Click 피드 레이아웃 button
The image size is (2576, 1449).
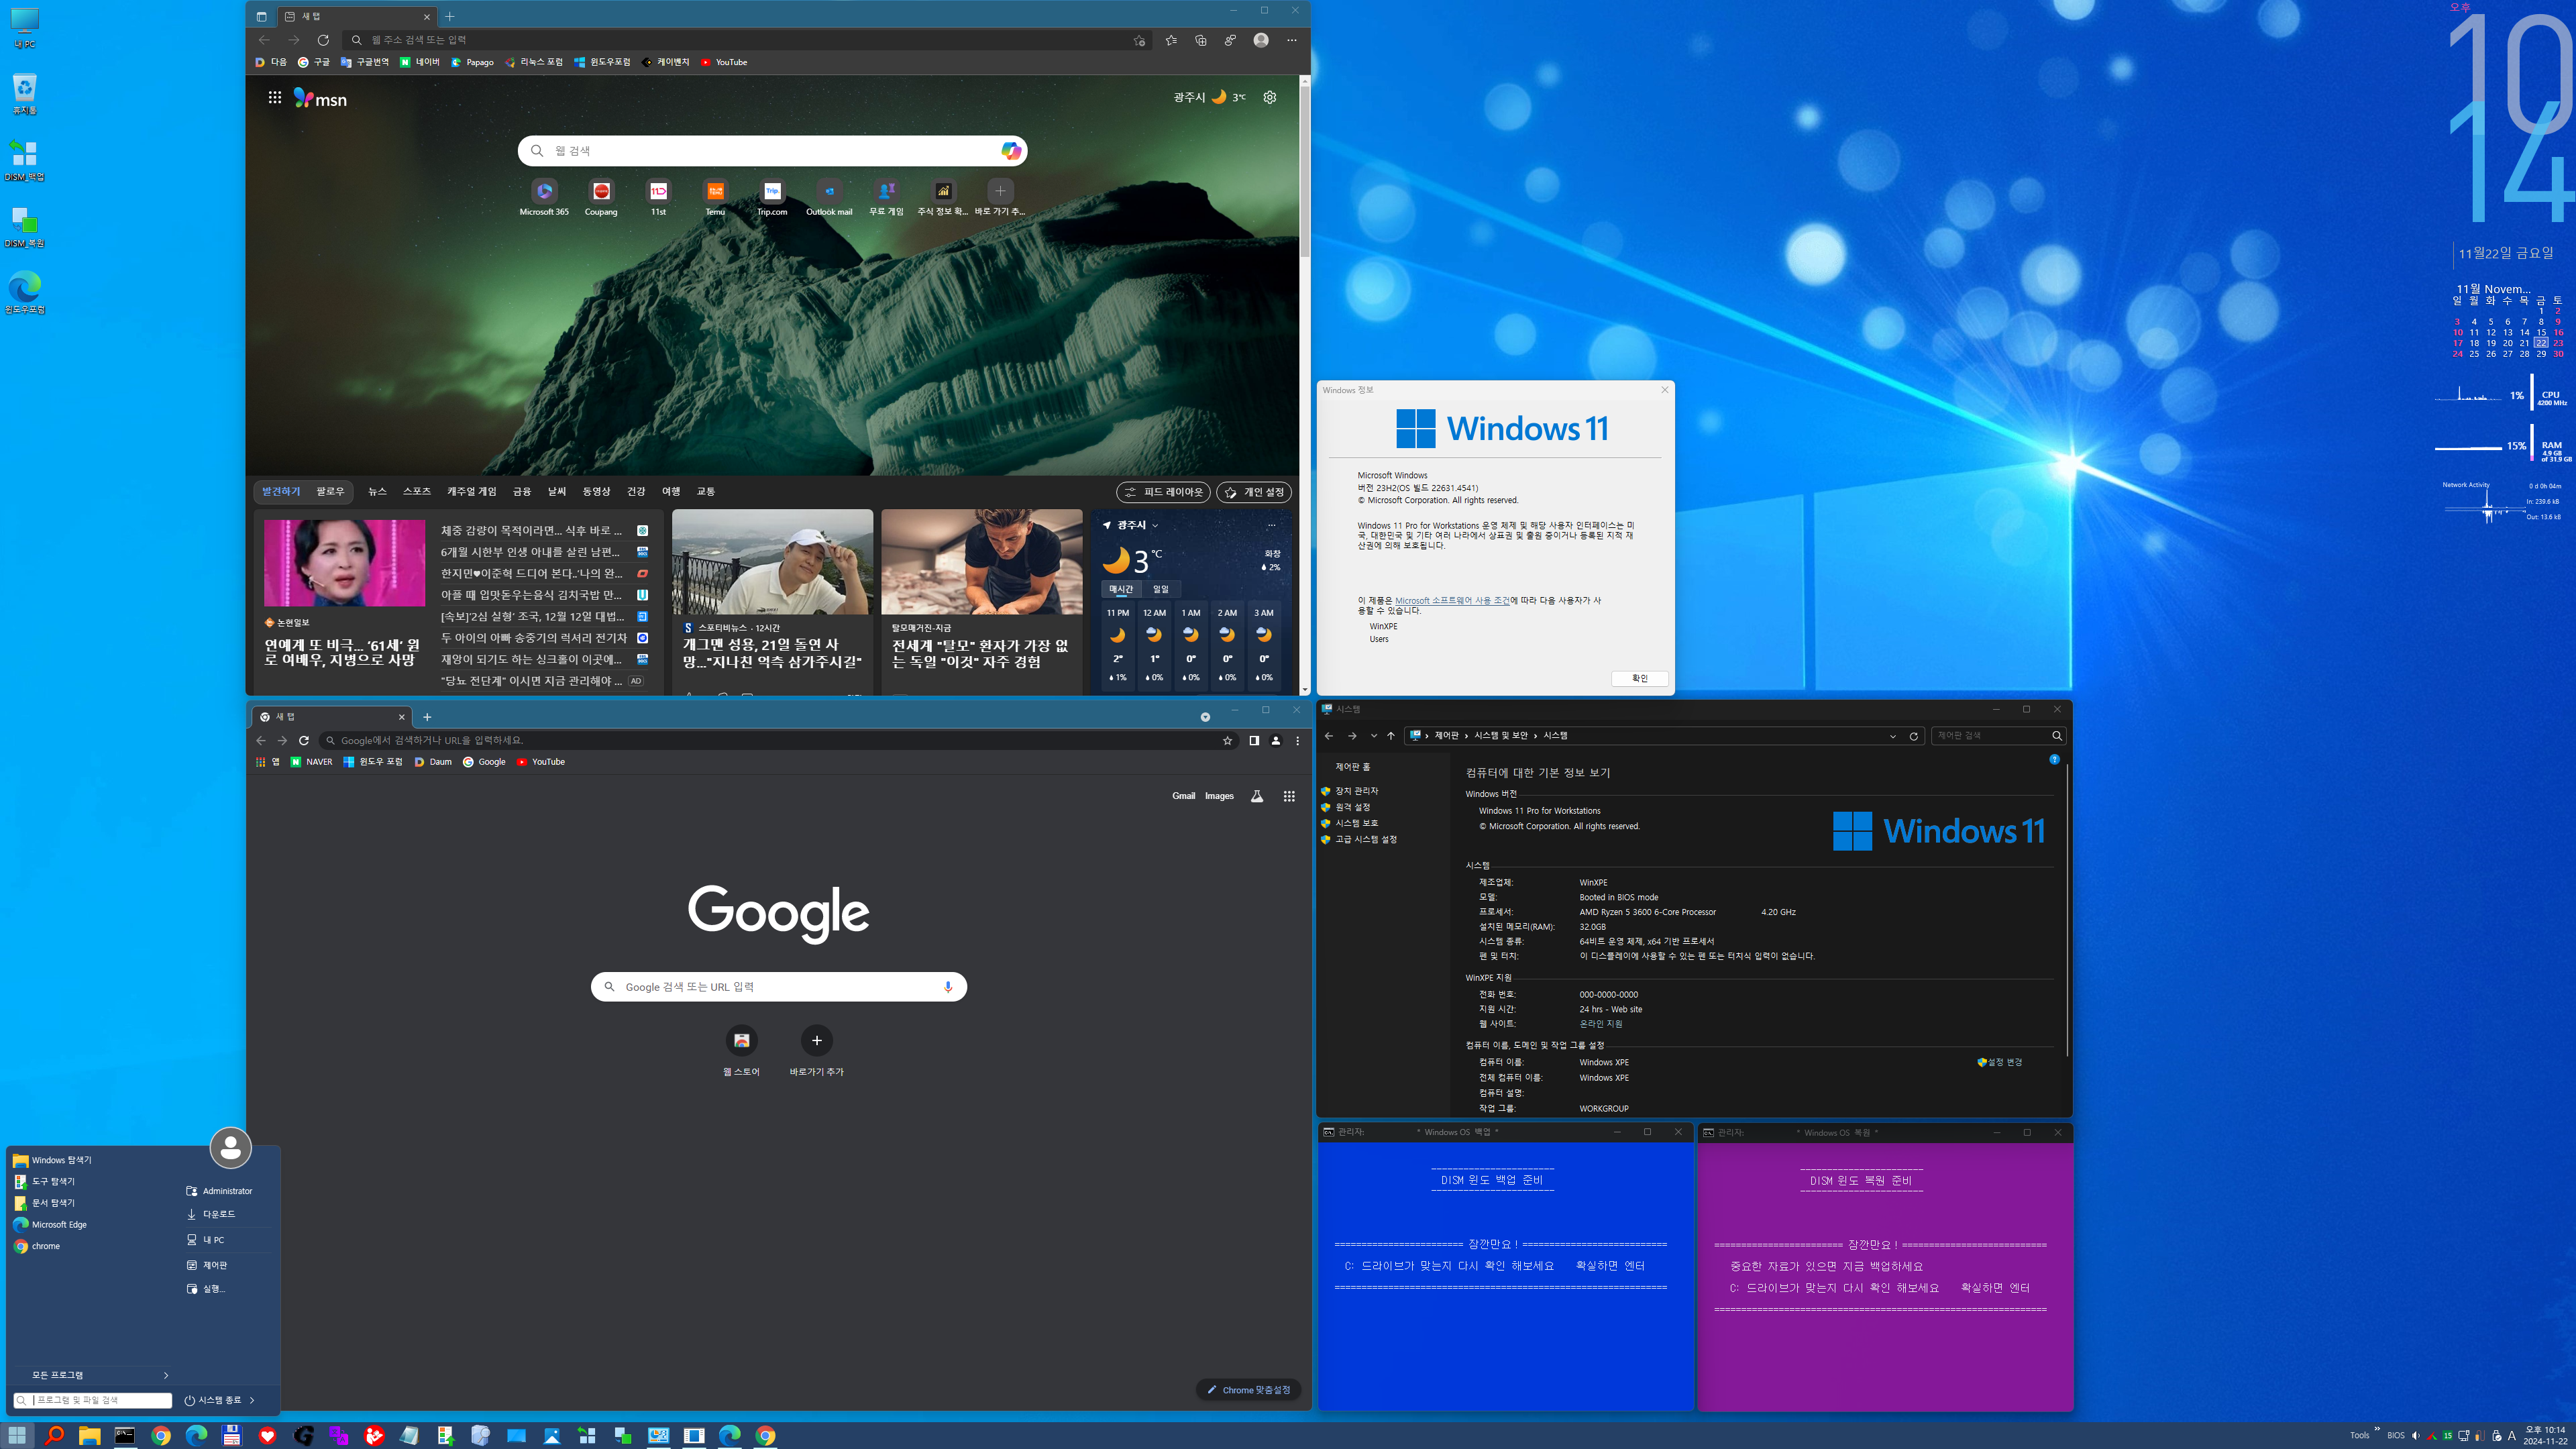1163,492
